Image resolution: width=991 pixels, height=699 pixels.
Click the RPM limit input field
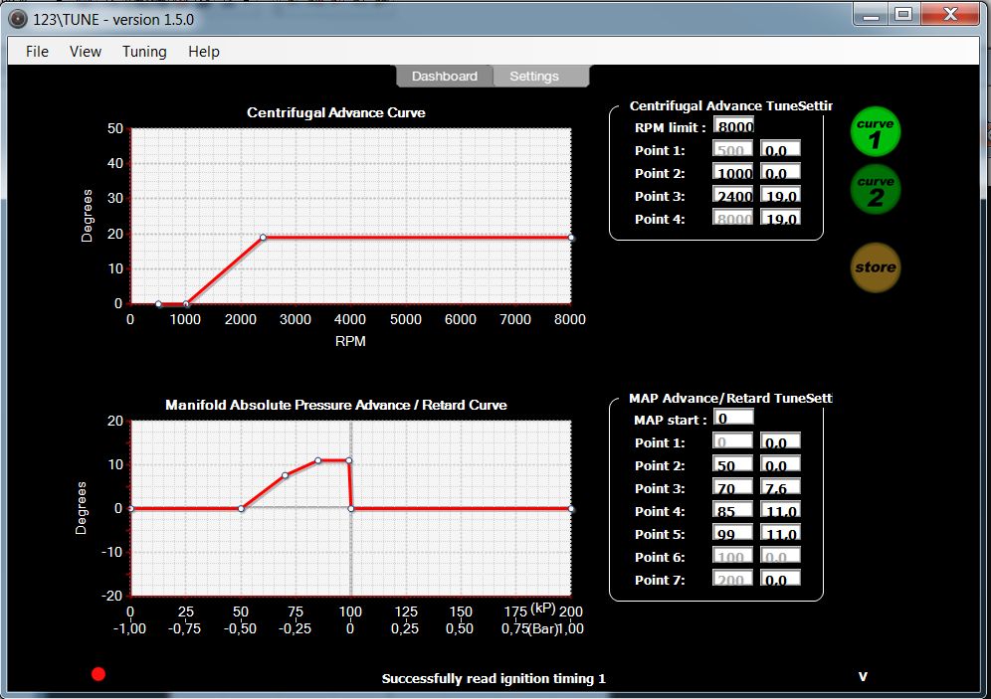click(x=733, y=126)
